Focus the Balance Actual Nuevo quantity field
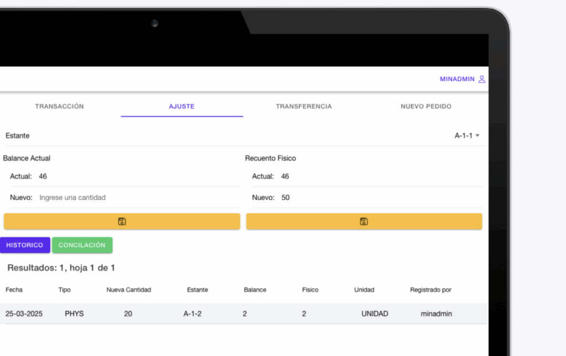The width and height of the screenshot is (566, 356). [139, 197]
